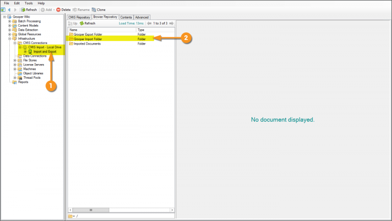392x221 pixels.
Task: Sort list by the Type column header
Action: coord(155,30)
